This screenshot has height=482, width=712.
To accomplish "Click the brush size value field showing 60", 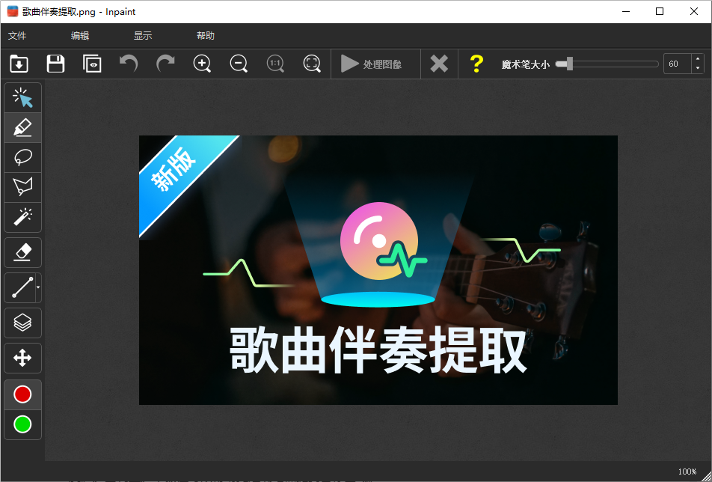I will tap(674, 64).
